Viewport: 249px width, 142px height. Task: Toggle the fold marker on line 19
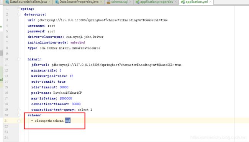point(19,109)
